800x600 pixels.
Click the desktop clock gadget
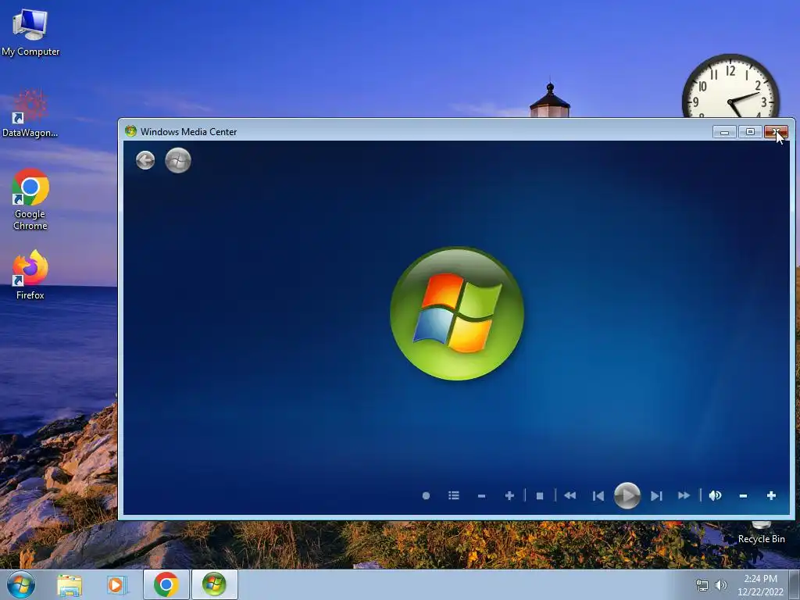[730, 86]
